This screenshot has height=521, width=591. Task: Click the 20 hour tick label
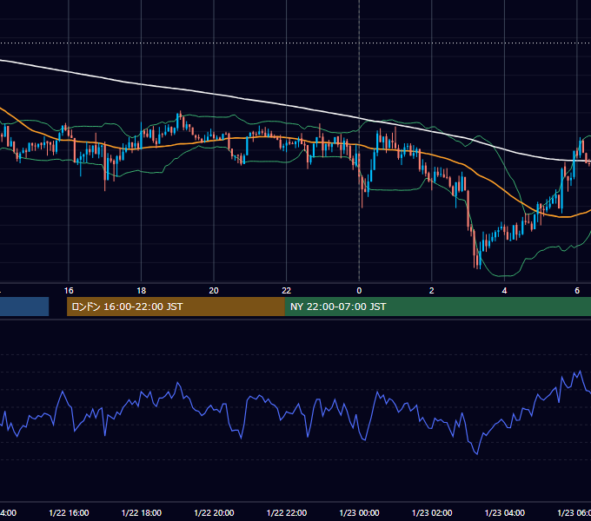pos(214,291)
